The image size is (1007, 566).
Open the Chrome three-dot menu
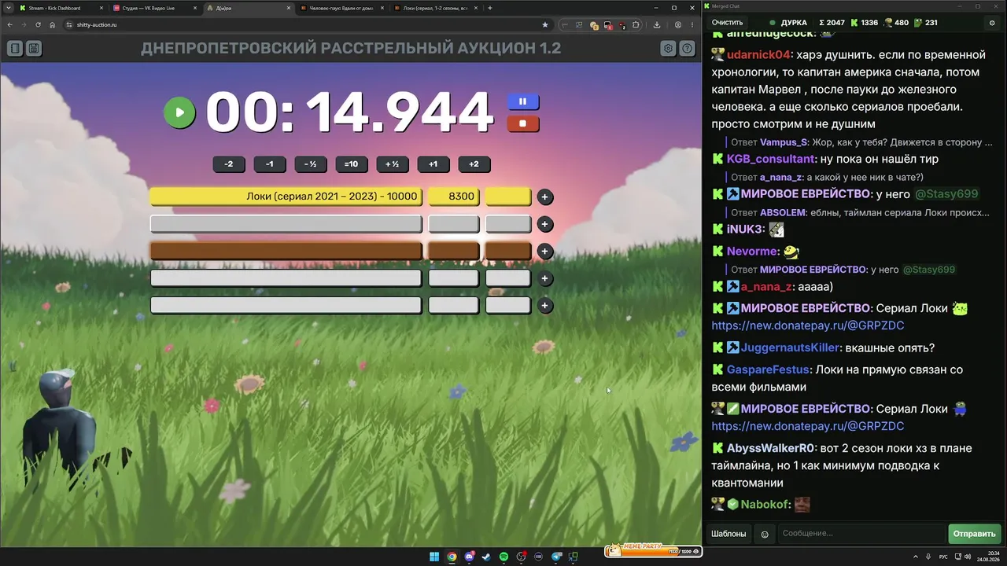click(x=692, y=24)
